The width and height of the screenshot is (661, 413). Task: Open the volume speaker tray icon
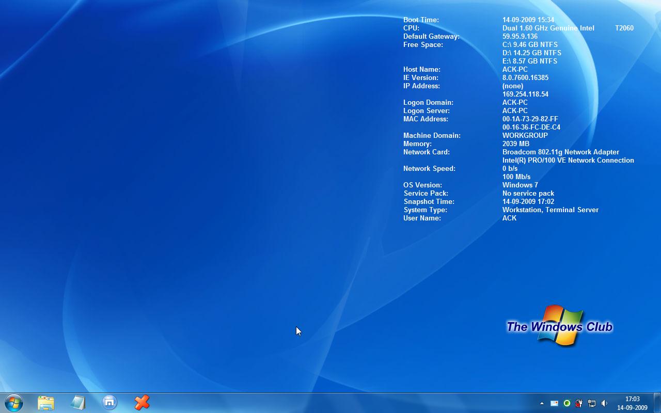coord(604,403)
